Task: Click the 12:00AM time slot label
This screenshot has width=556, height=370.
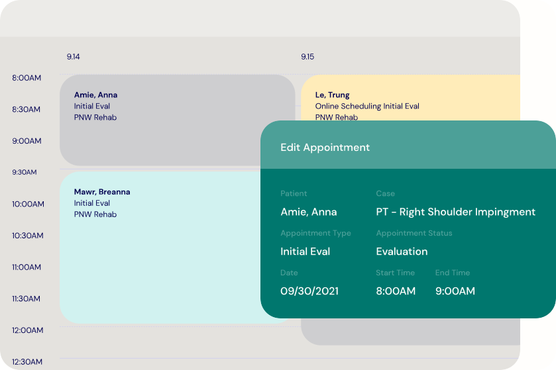Action: click(x=28, y=330)
